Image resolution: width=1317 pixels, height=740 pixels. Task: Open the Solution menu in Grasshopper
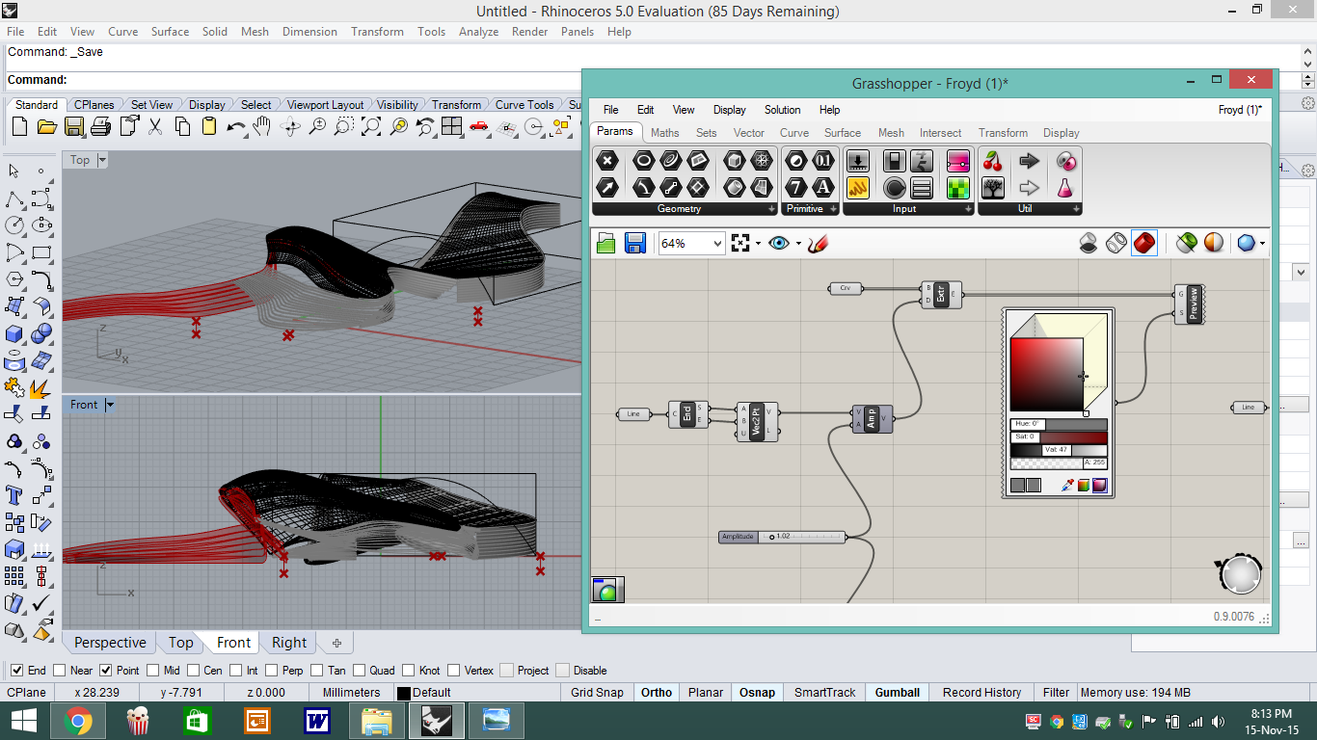click(x=782, y=110)
